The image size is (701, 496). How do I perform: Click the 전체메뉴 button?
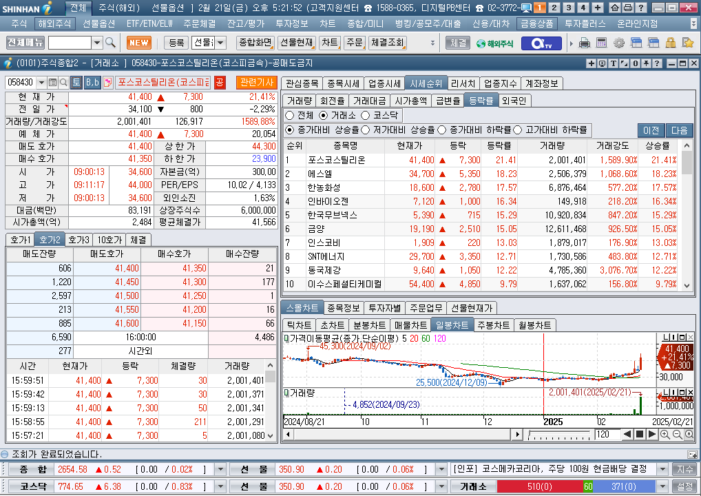25,43
